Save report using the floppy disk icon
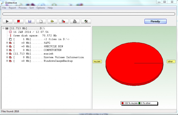 pyautogui.click(x=30, y=21)
